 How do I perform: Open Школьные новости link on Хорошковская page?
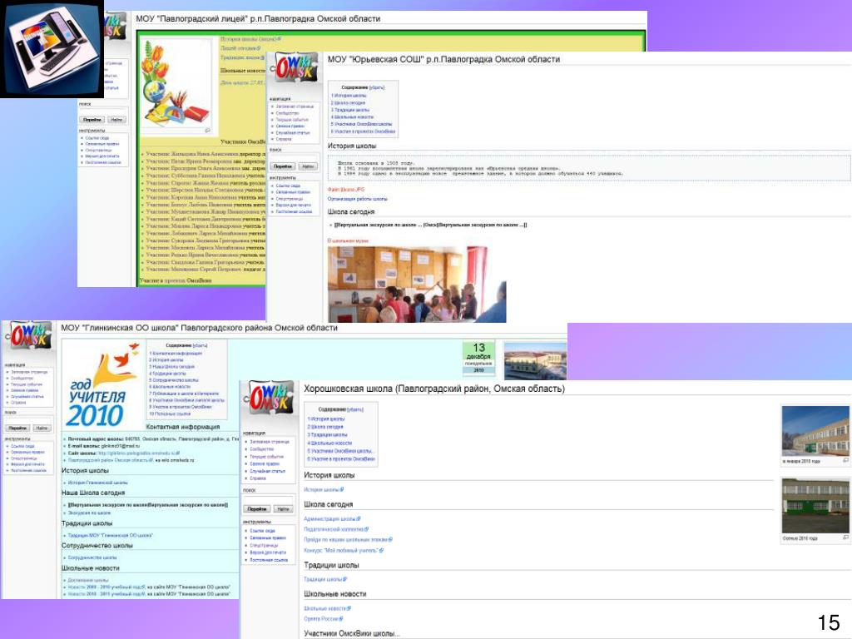(327, 608)
